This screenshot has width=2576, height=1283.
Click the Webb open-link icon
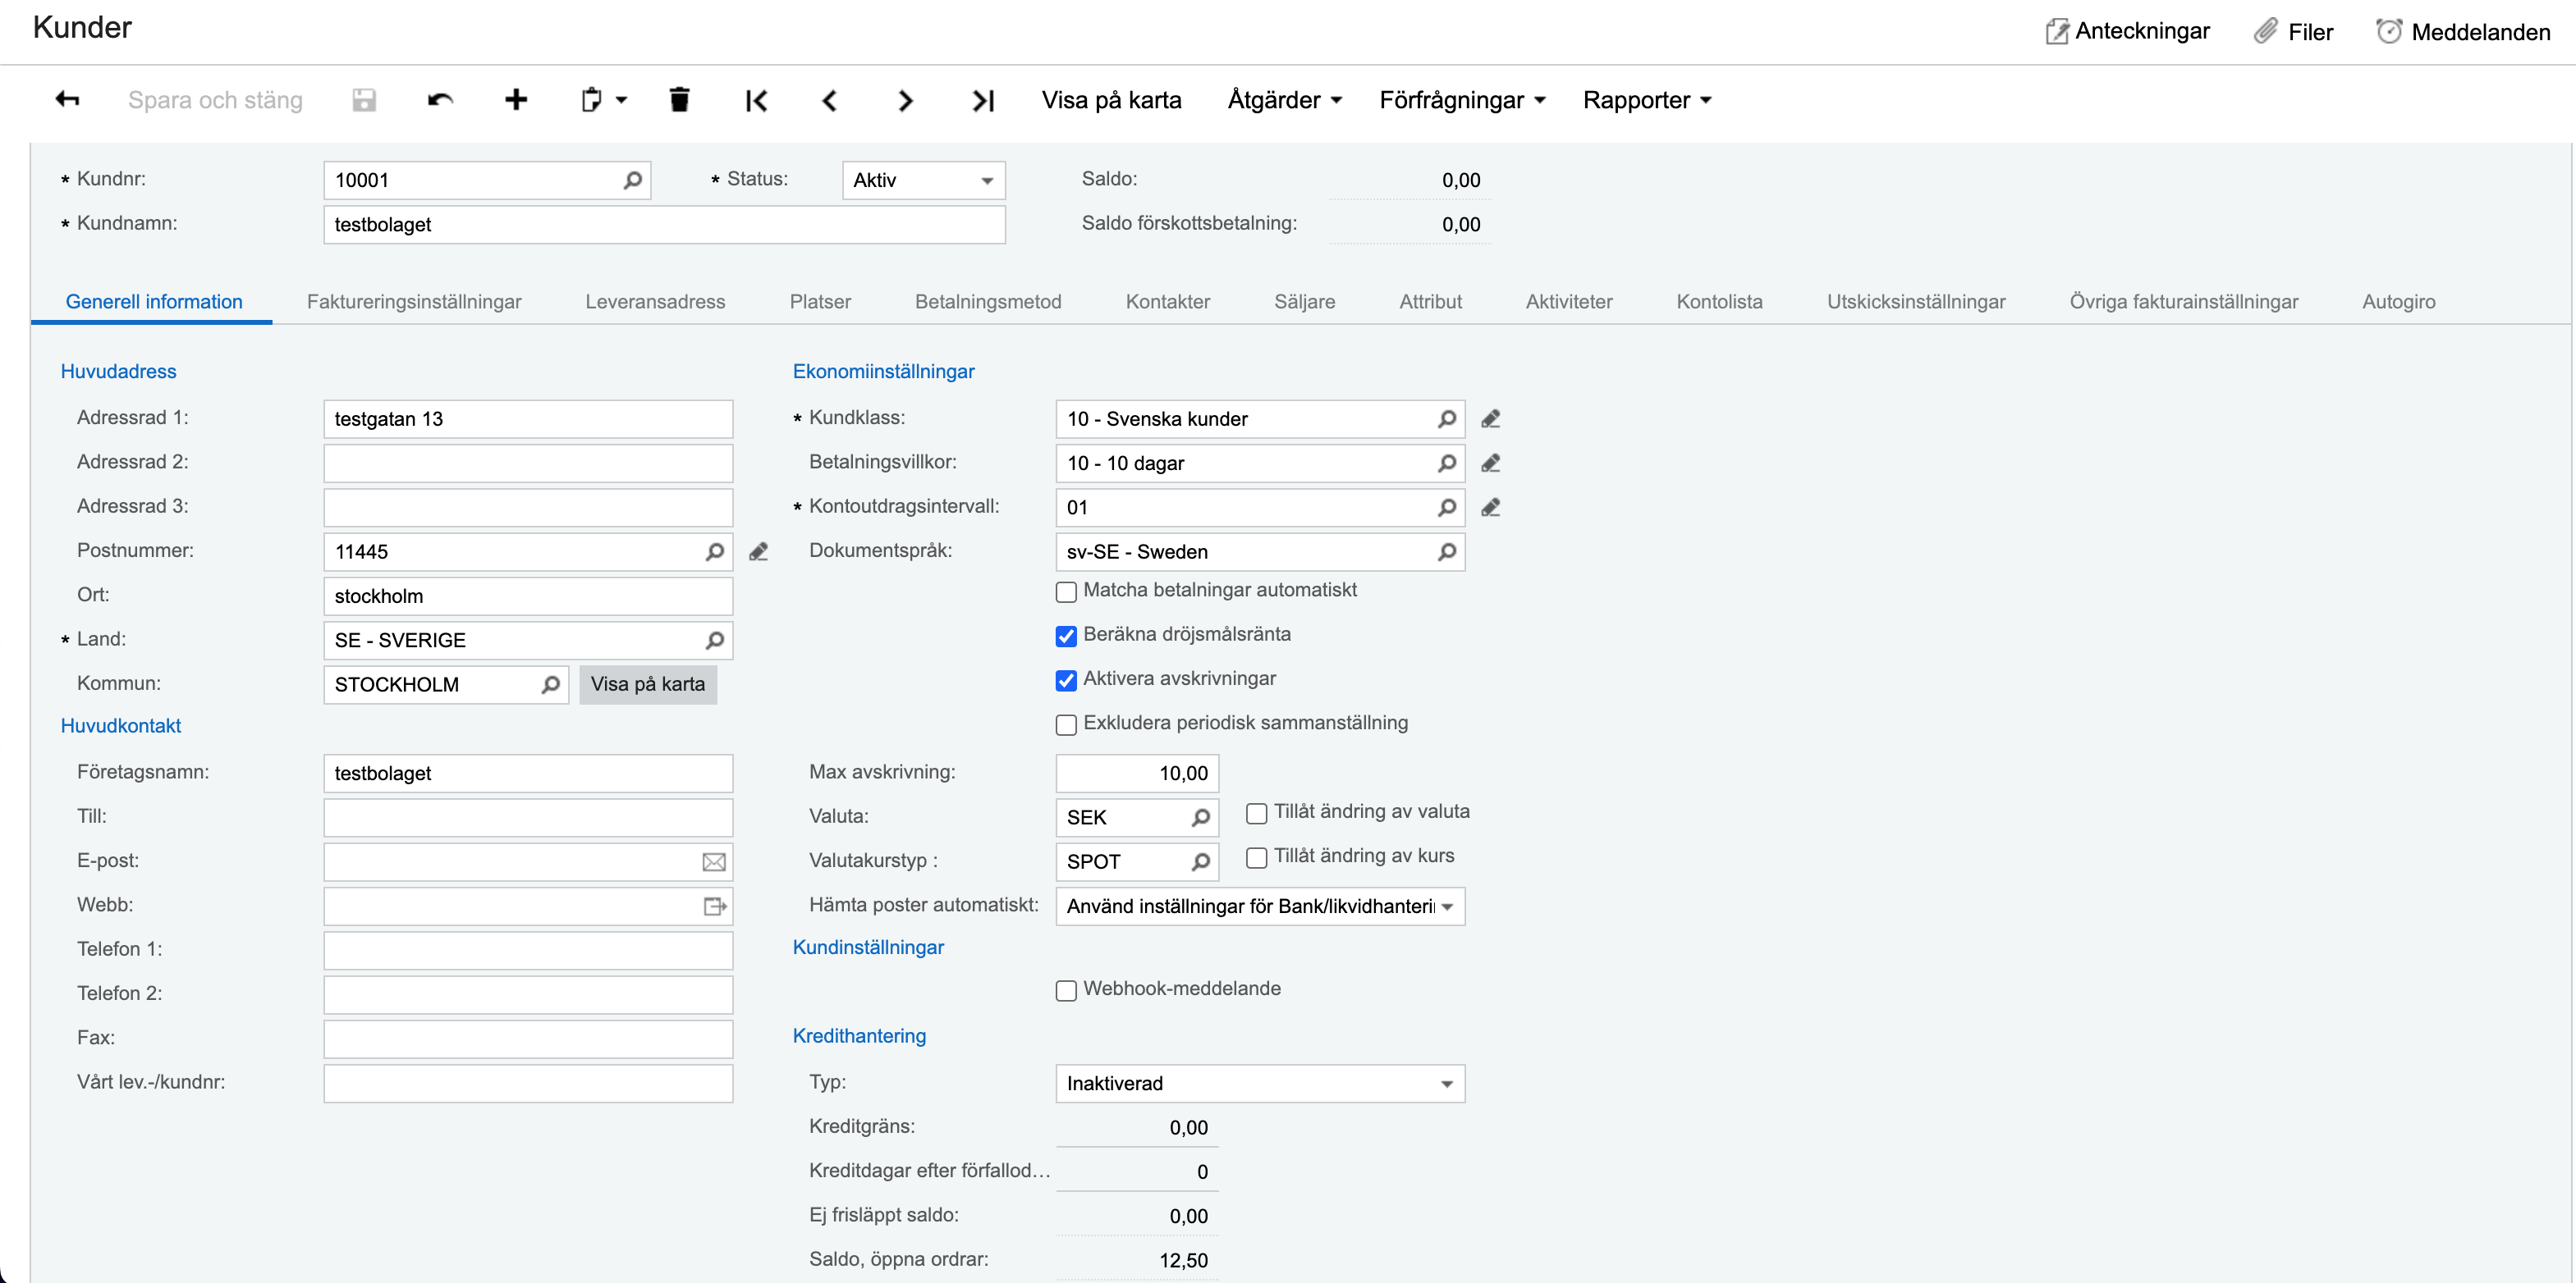[714, 906]
